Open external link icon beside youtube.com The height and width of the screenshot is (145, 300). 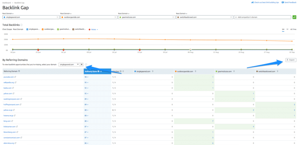point(15,77)
